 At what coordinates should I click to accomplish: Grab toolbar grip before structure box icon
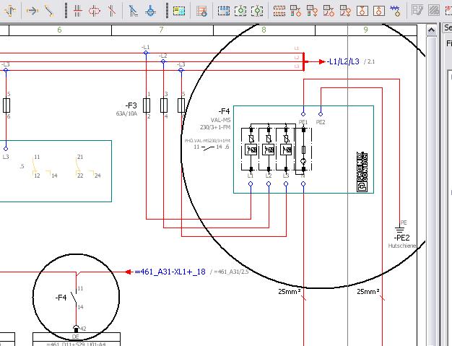[x=167, y=11]
